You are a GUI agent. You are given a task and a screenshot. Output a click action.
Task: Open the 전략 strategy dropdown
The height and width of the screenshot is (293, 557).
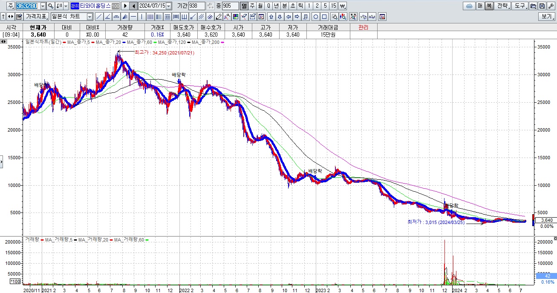[x=502, y=6]
